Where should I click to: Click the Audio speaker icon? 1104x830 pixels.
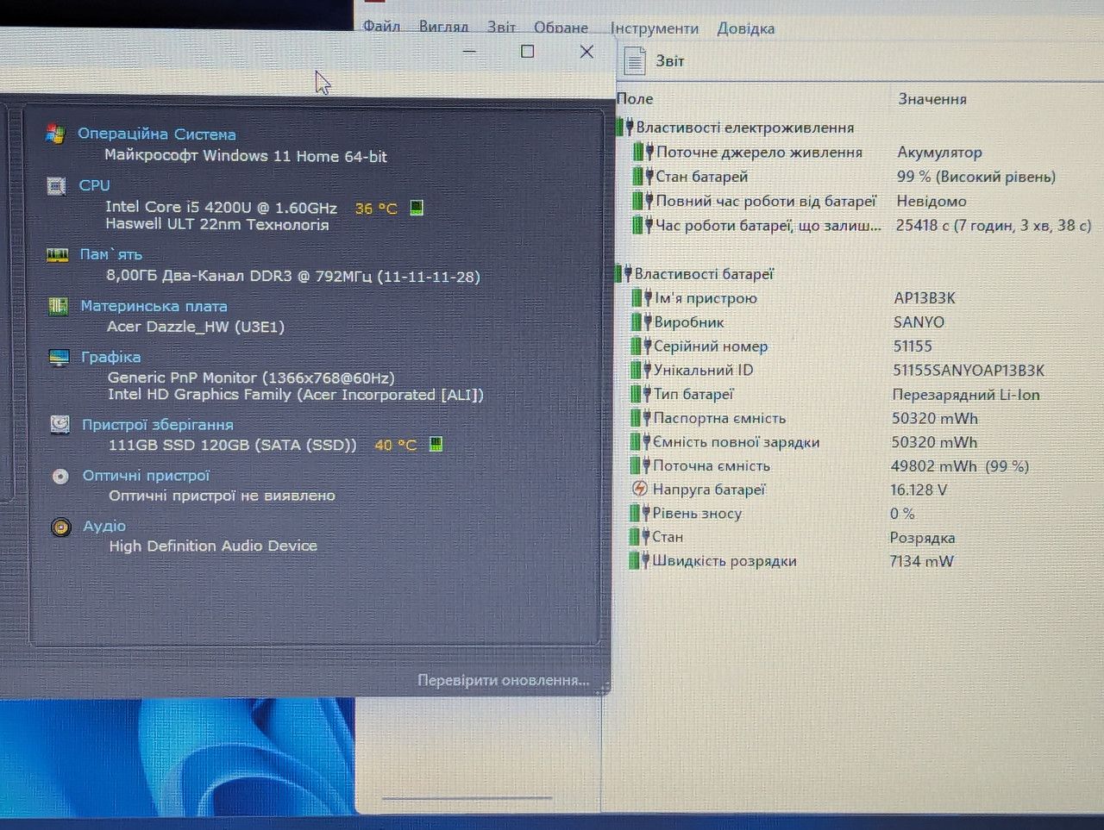(61, 527)
